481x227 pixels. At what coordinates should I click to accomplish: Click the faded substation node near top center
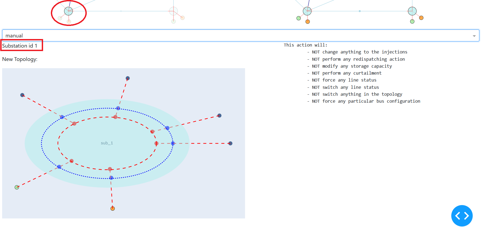point(173,11)
